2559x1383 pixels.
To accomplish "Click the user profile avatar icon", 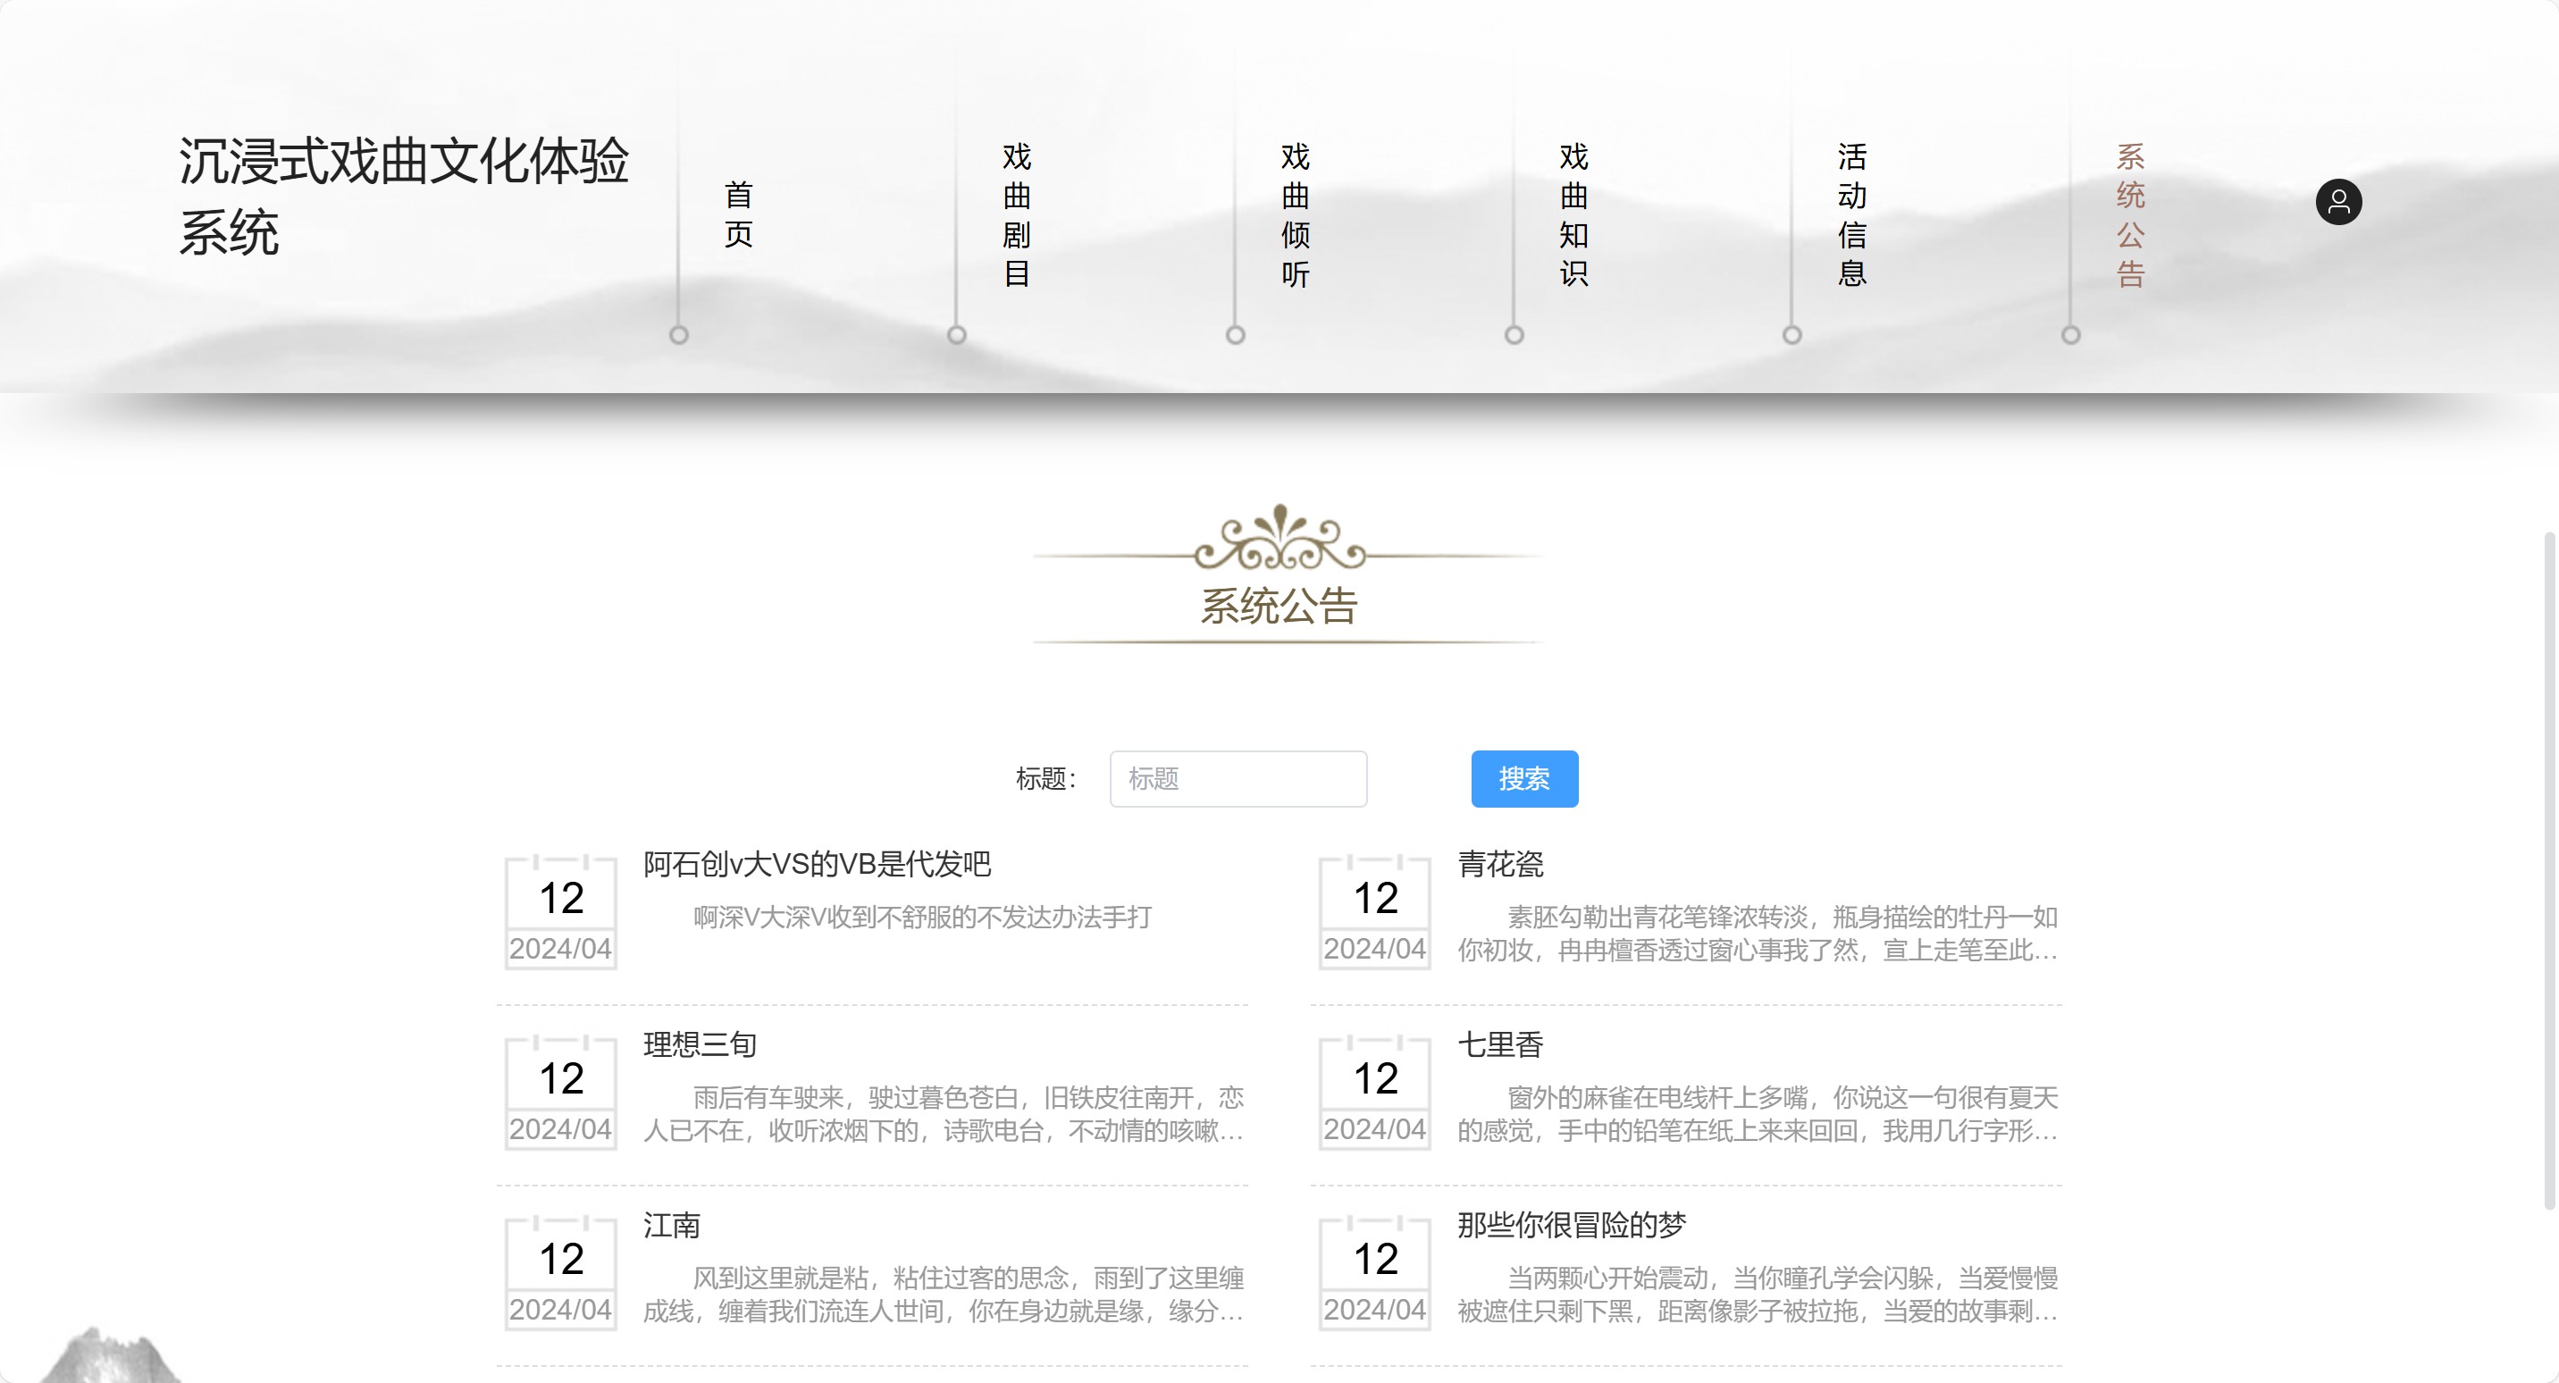I will coord(2338,203).
